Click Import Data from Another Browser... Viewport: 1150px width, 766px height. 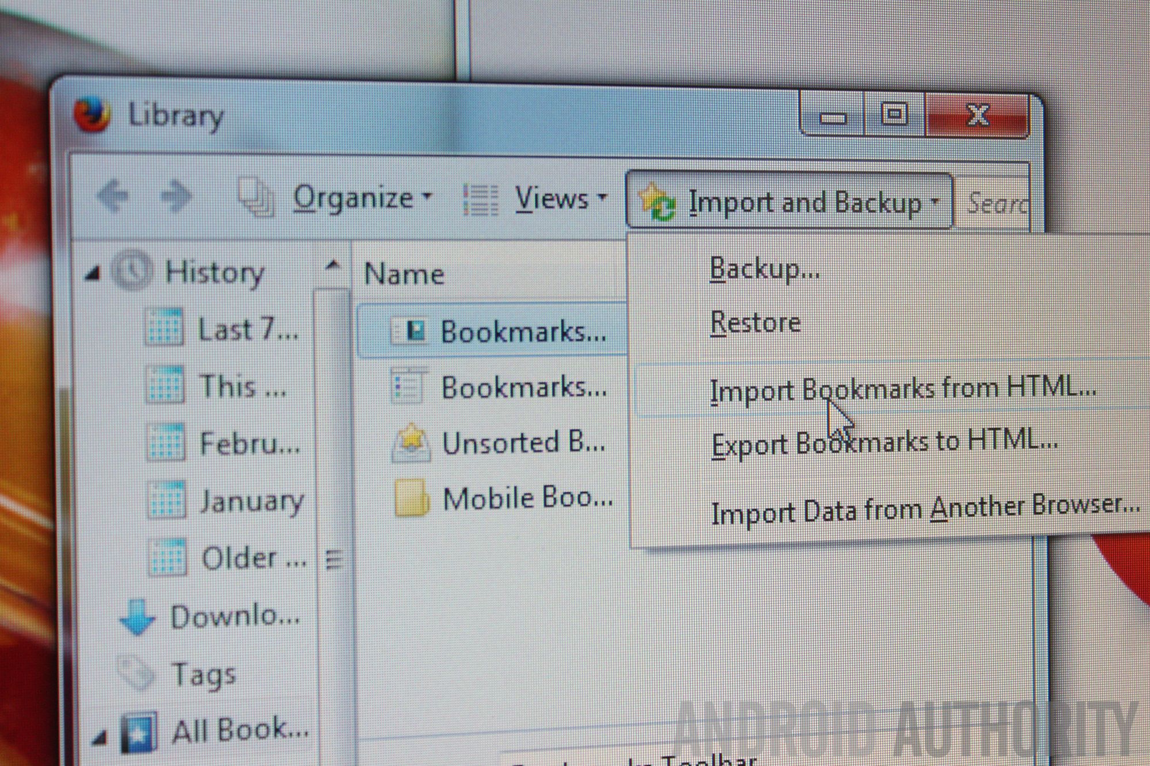coord(925,509)
